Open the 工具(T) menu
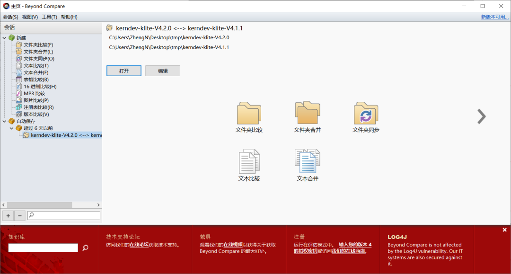Screen dimensions: 511x274 (49, 17)
